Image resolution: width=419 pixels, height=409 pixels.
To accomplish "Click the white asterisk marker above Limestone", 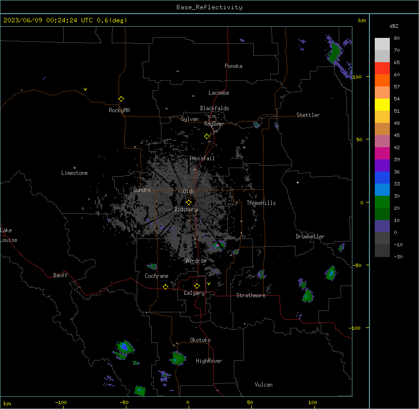I will tap(74, 168).
